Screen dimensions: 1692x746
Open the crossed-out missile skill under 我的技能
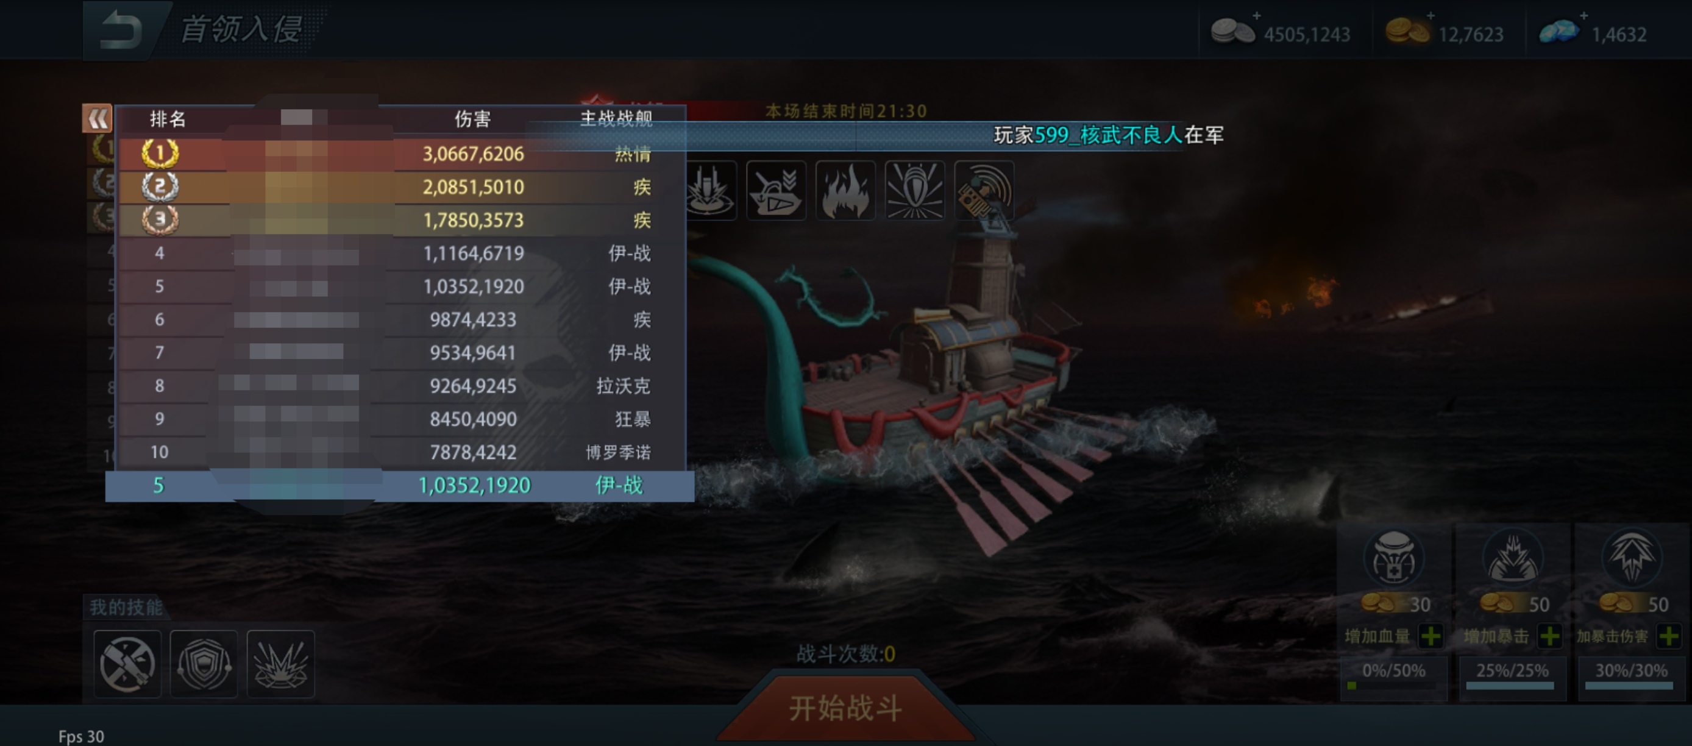127,664
